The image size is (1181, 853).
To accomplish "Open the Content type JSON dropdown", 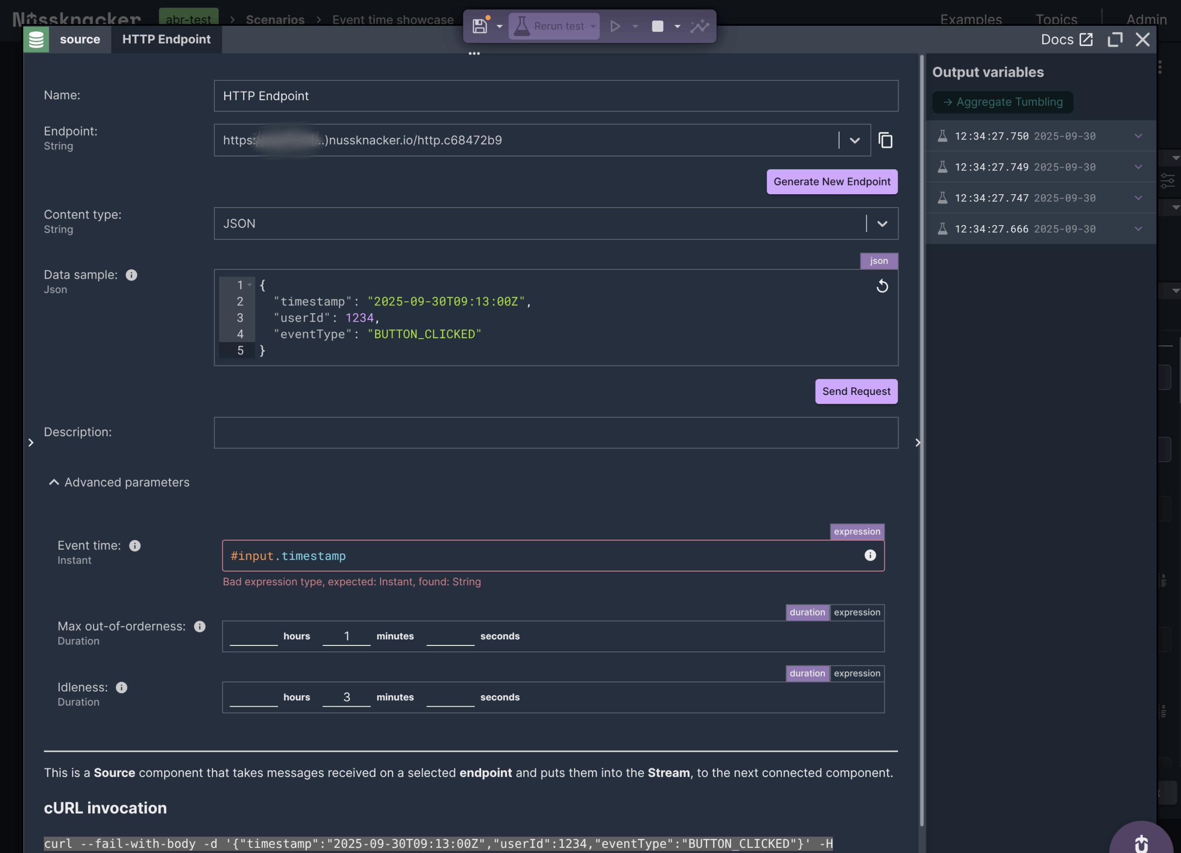I will pos(882,223).
